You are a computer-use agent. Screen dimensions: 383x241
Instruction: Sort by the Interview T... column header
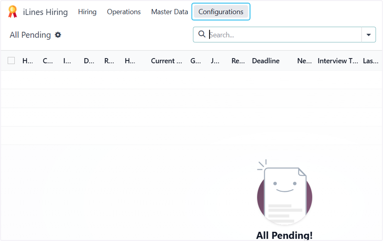[338, 61]
